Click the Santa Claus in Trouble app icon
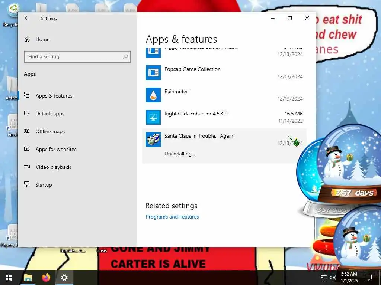The height and width of the screenshot is (285, 381). coord(153,140)
